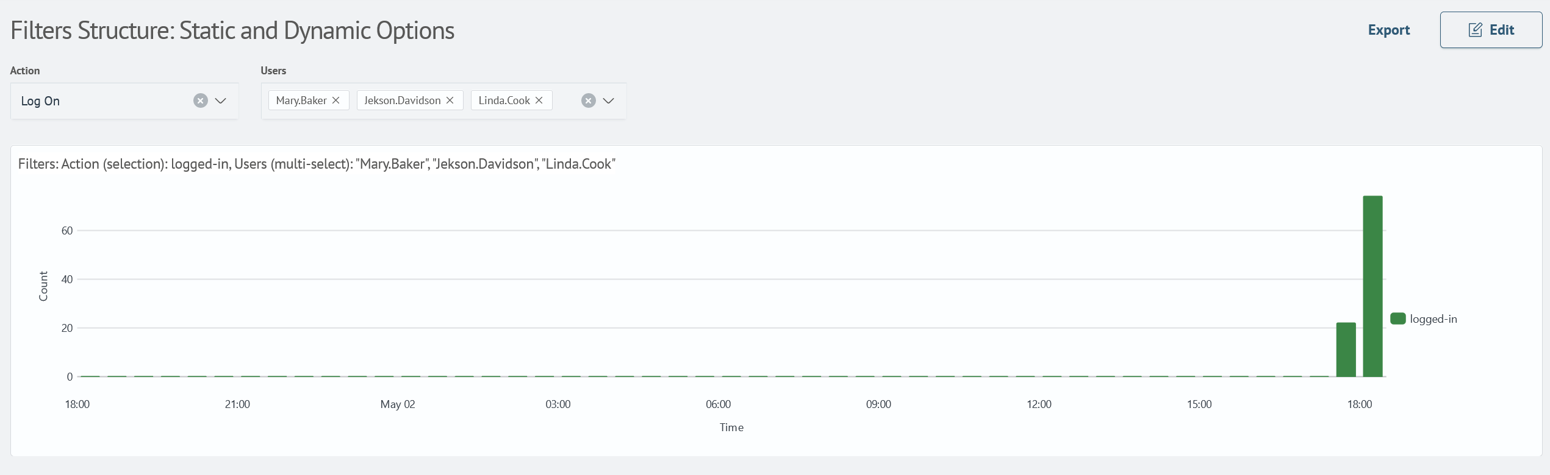Image resolution: width=1550 pixels, height=475 pixels.
Task: Click the 03:00 time axis label
Action: (x=558, y=404)
